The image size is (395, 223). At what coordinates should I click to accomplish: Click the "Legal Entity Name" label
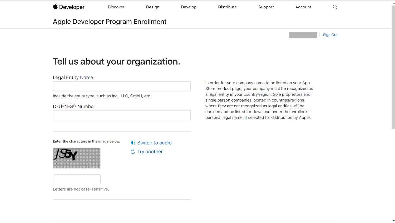(73, 77)
